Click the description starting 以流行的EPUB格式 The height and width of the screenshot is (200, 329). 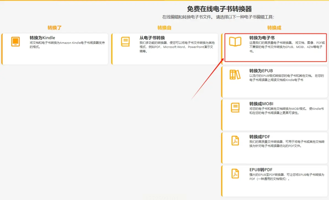pyautogui.click(x=286, y=78)
